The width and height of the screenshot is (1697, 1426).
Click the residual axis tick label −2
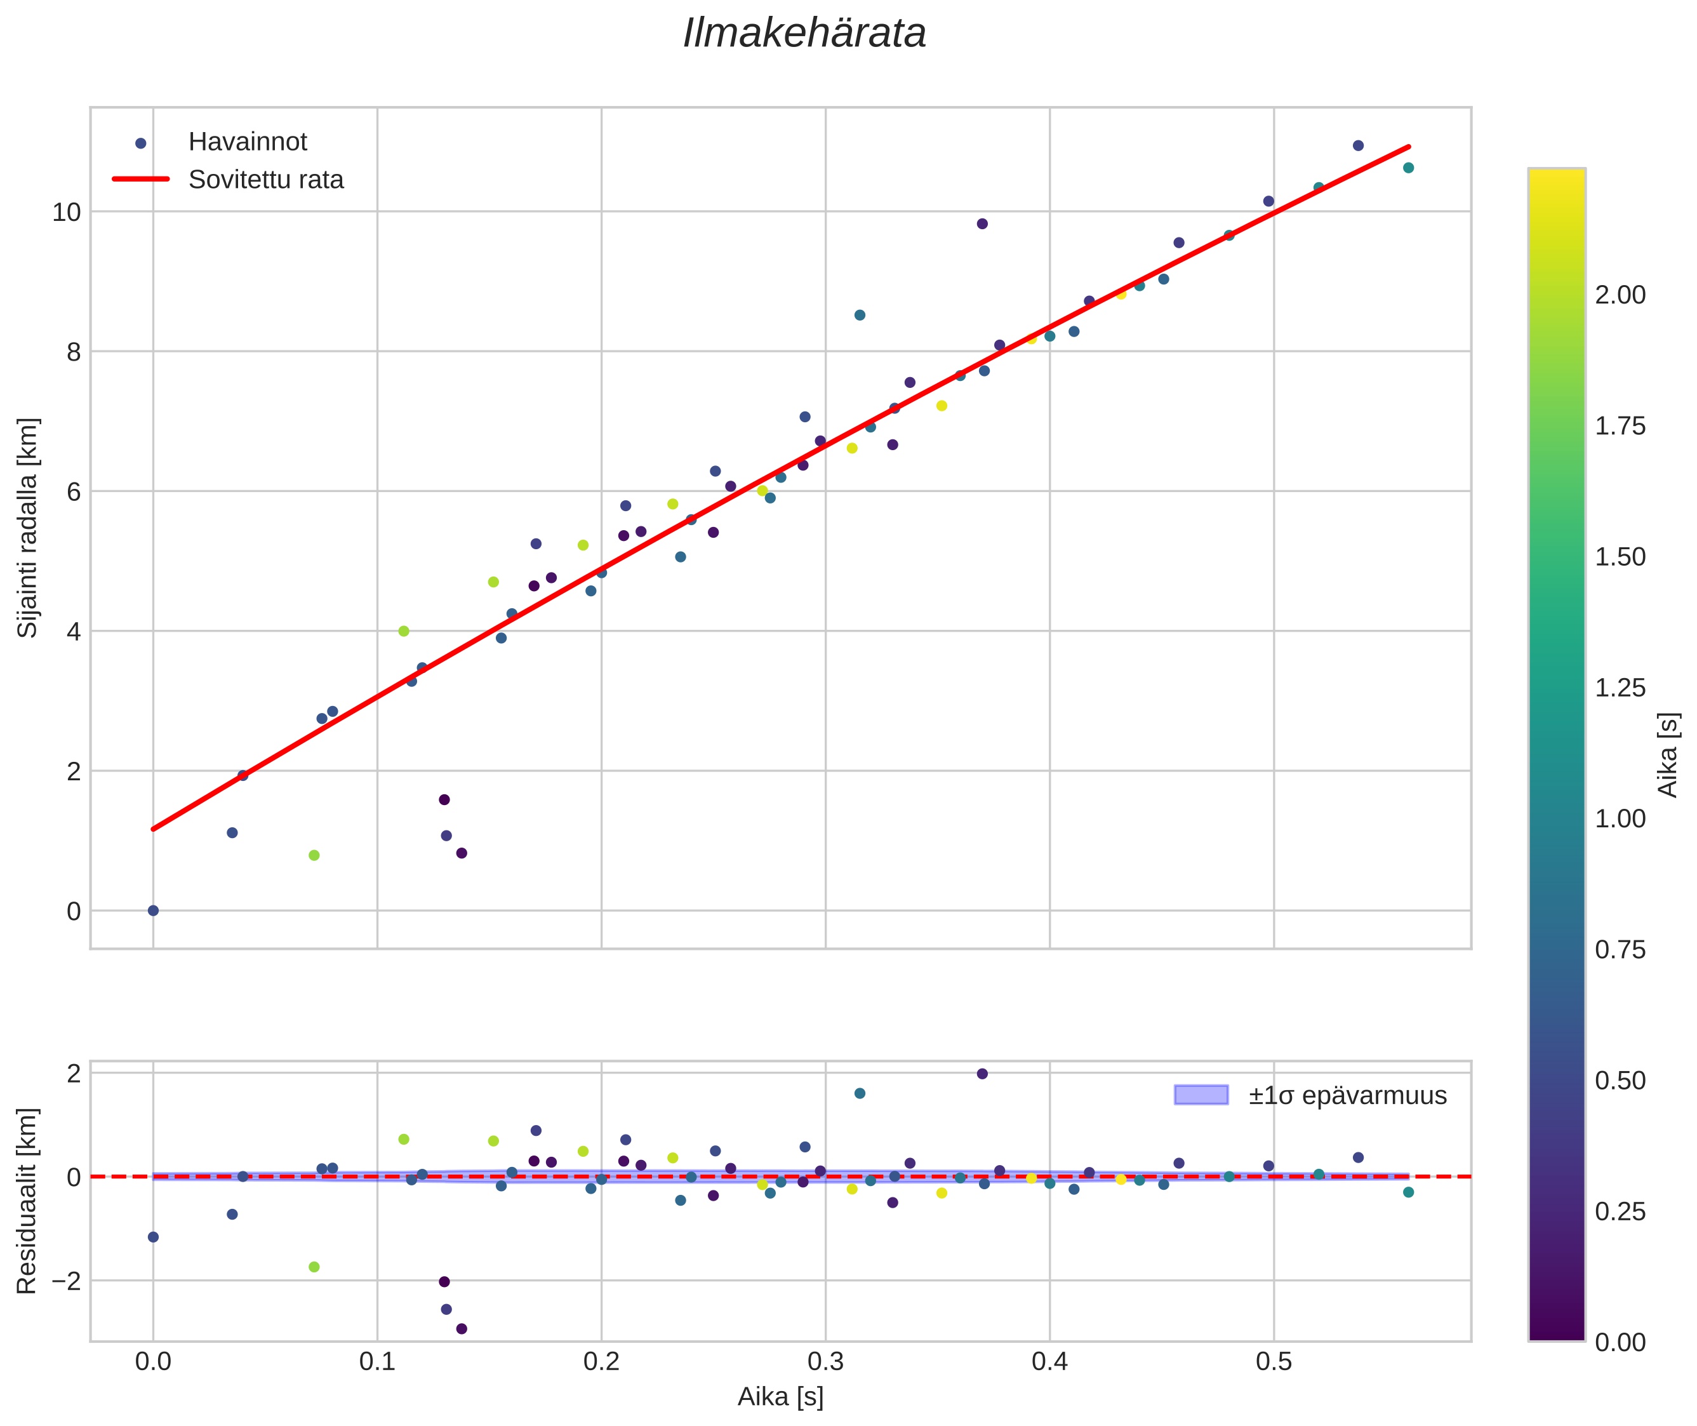coord(65,1281)
